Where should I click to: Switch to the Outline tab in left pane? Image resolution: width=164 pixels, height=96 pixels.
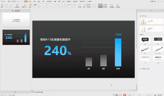[x=13, y=11]
